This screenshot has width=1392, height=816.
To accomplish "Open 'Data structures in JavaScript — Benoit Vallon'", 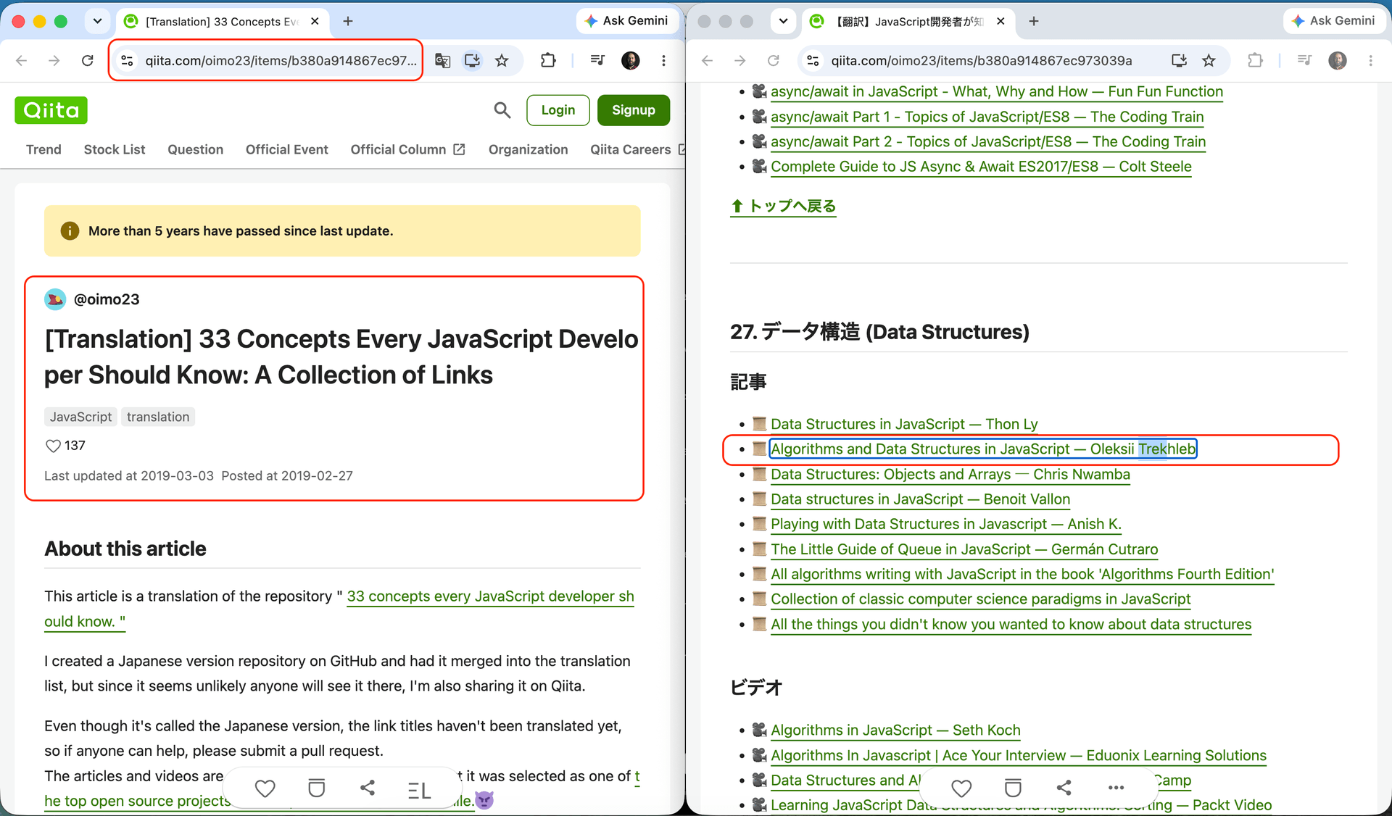I will pos(921,499).
